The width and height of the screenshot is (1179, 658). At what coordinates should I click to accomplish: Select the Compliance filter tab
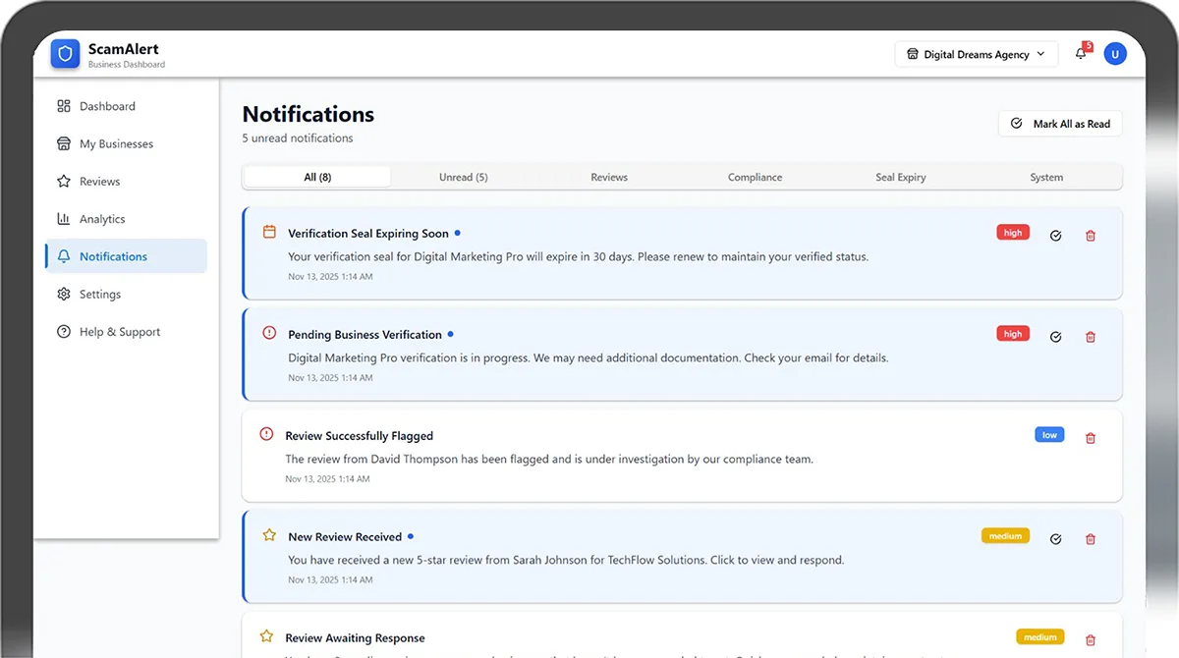click(755, 178)
